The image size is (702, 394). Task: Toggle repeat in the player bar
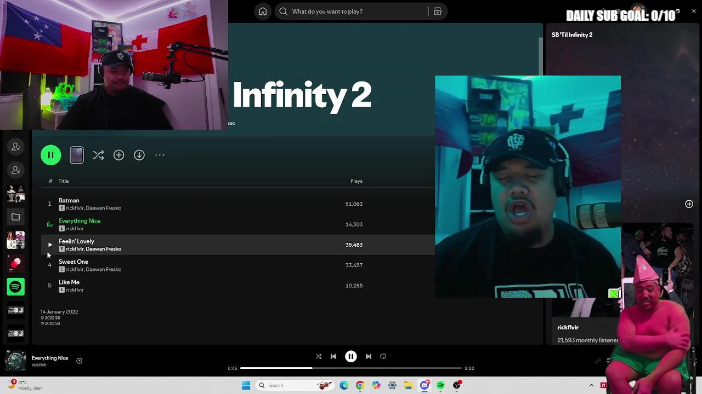click(x=383, y=357)
